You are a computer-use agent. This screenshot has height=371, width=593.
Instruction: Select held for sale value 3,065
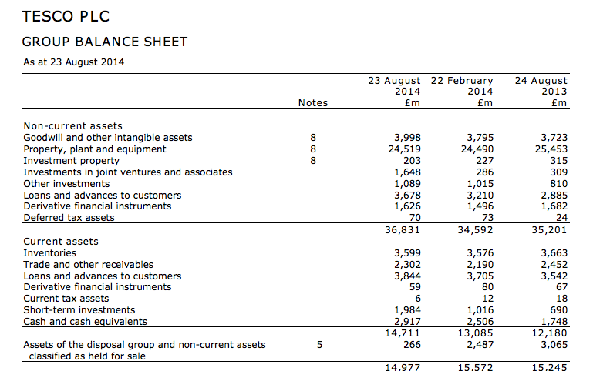(554, 345)
